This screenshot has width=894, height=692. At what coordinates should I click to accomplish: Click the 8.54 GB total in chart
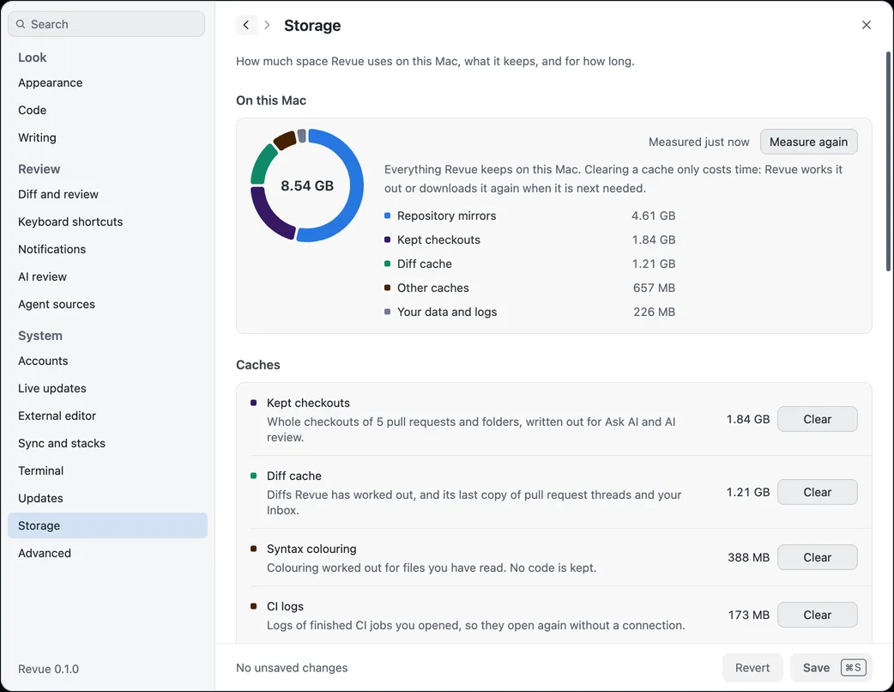(307, 185)
